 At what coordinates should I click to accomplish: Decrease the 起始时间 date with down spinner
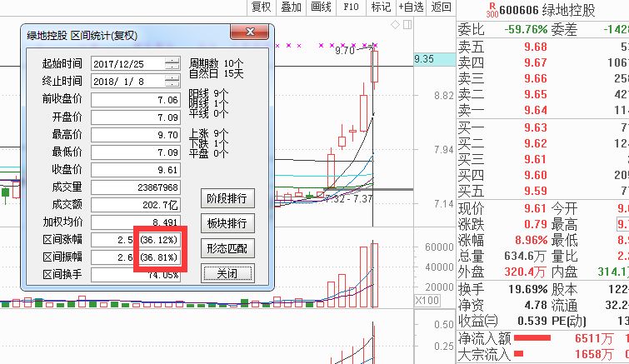coord(172,66)
